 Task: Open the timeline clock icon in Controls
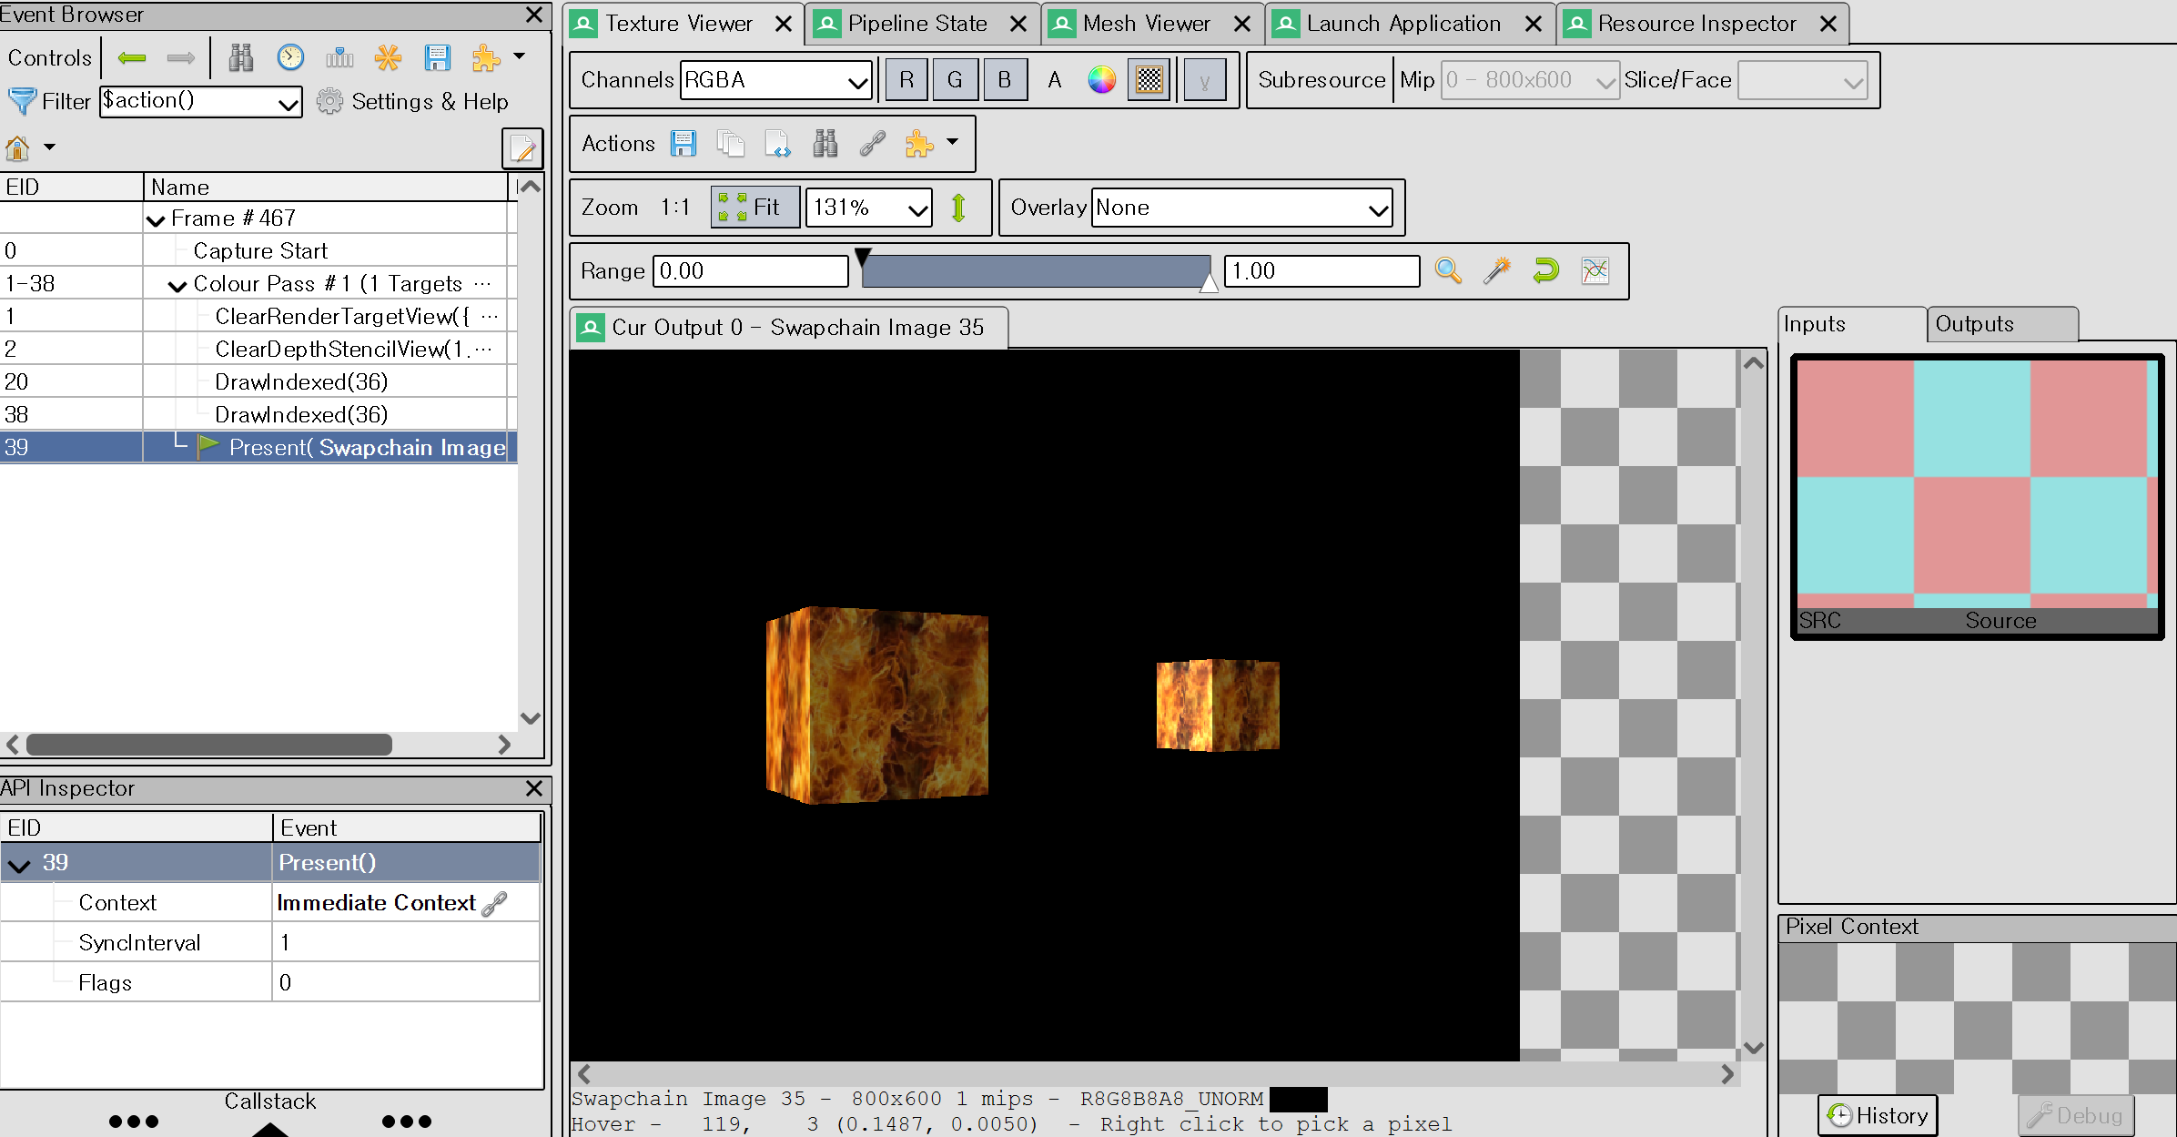tap(290, 57)
